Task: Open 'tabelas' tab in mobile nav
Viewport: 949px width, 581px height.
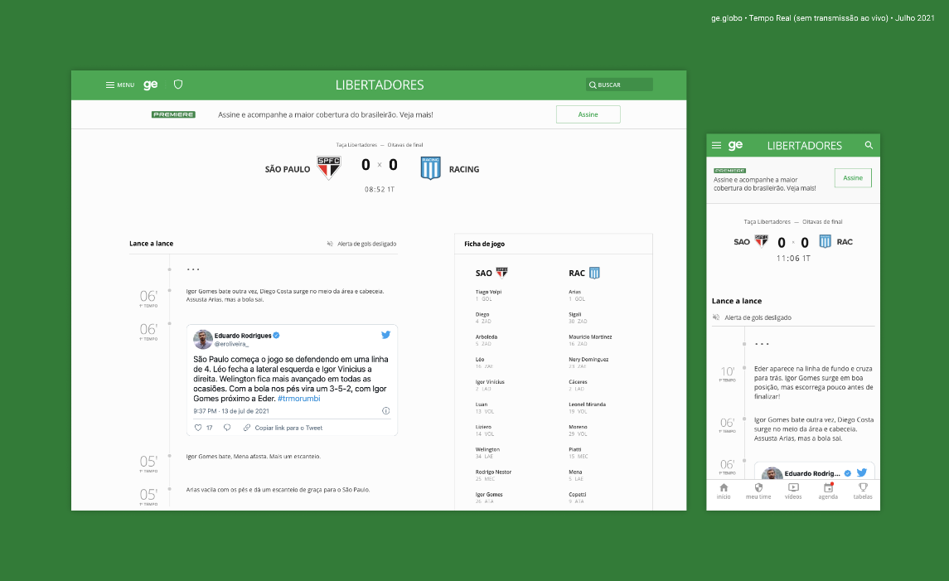Action: [x=863, y=491]
